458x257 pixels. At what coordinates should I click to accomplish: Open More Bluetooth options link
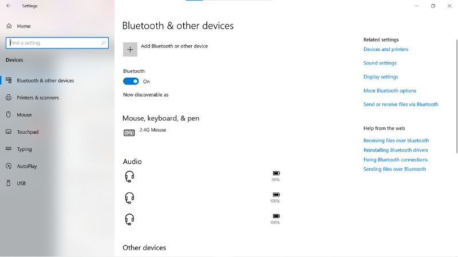390,91
